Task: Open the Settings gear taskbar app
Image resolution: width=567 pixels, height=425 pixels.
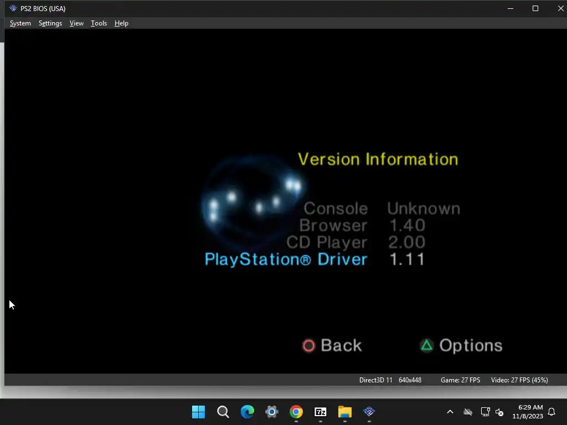Action: (271, 412)
